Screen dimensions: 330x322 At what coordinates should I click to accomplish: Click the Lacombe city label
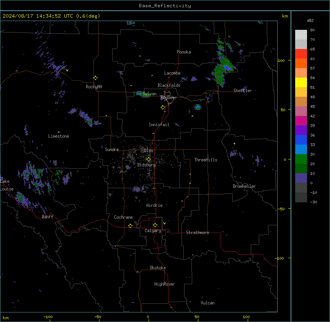(x=172, y=73)
